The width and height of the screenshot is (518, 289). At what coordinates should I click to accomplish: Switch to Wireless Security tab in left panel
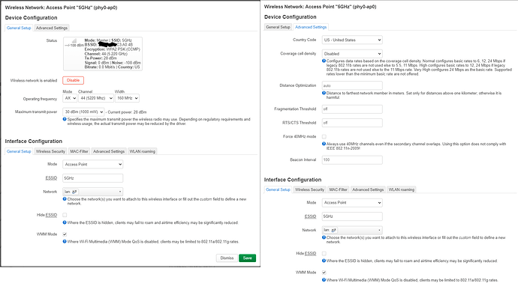50,151
